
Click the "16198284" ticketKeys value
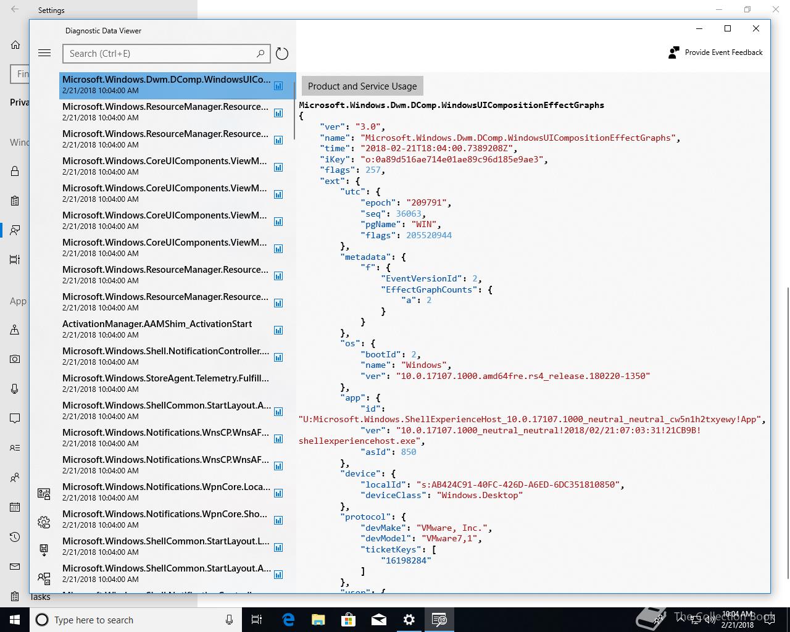[x=406, y=560]
